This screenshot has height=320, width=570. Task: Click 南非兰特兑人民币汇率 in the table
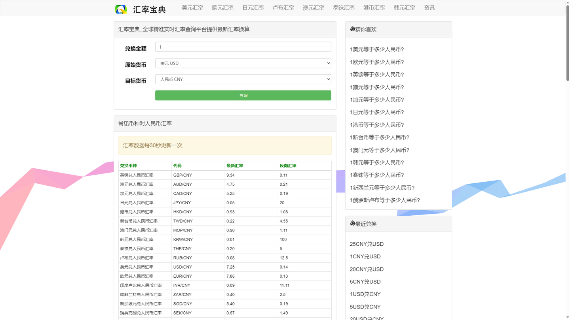click(141, 294)
